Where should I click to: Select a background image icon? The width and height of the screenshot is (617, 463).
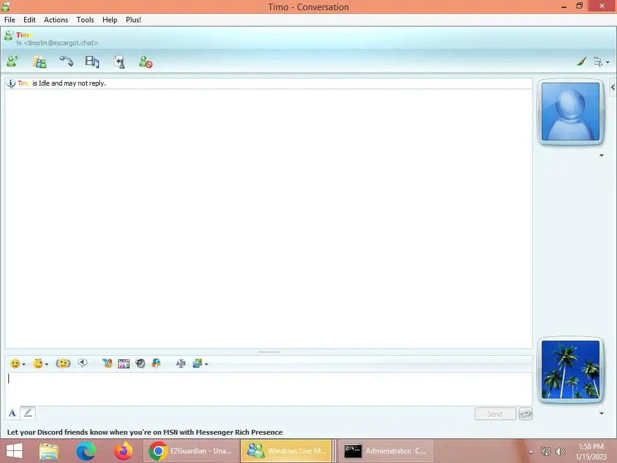click(x=197, y=364)
